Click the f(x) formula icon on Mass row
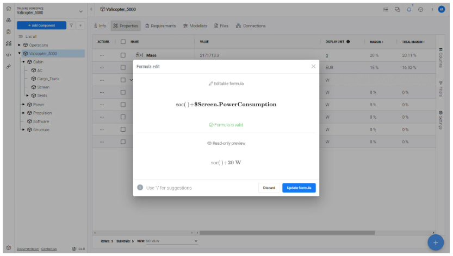Viewport: 453px width, 256px height. [140, 55]
